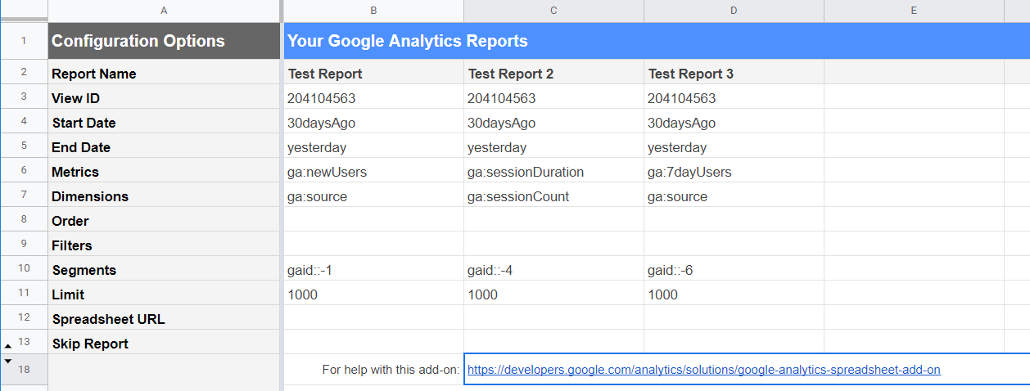The image size is (1030, 391).
Task: Select the Configuration Options header cell
Action: 164,41
